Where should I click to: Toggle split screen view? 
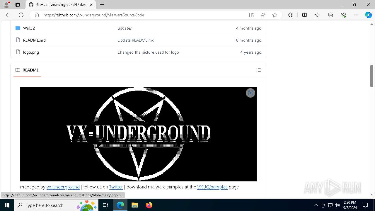(304, 15)
